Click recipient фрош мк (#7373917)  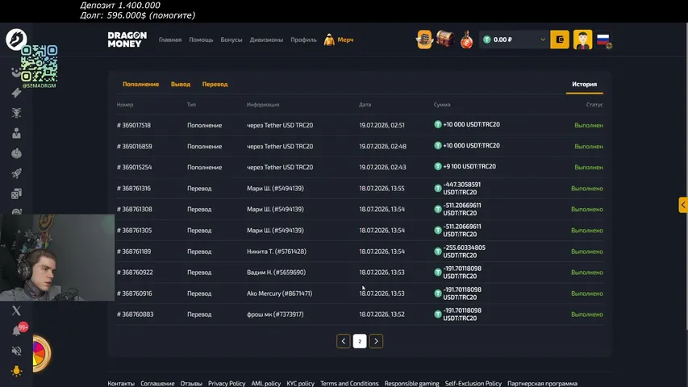pos(275,314)
